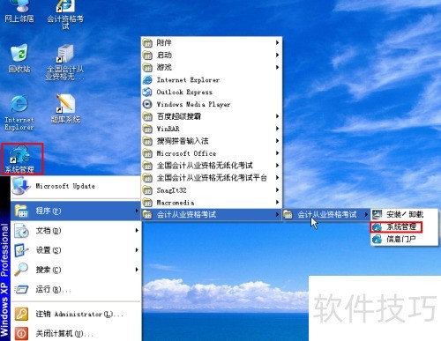Expand the 搜狗拼音输入法 submenu arrow
Viewport: 441px width, 341px height.
[x=277, y=141]
